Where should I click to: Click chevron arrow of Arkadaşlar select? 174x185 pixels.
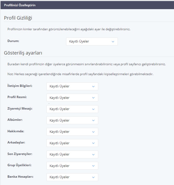[x=93, y=143]
